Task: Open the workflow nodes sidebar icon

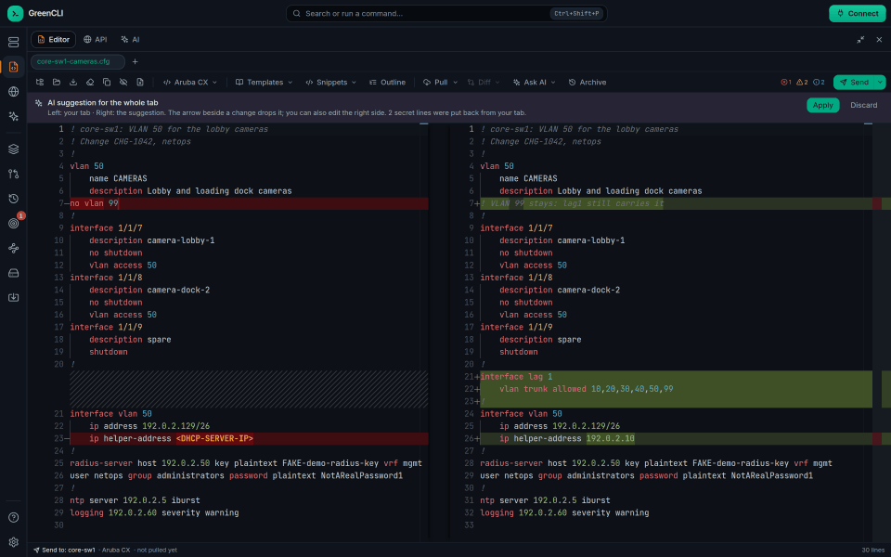Action: click(14, 249)
